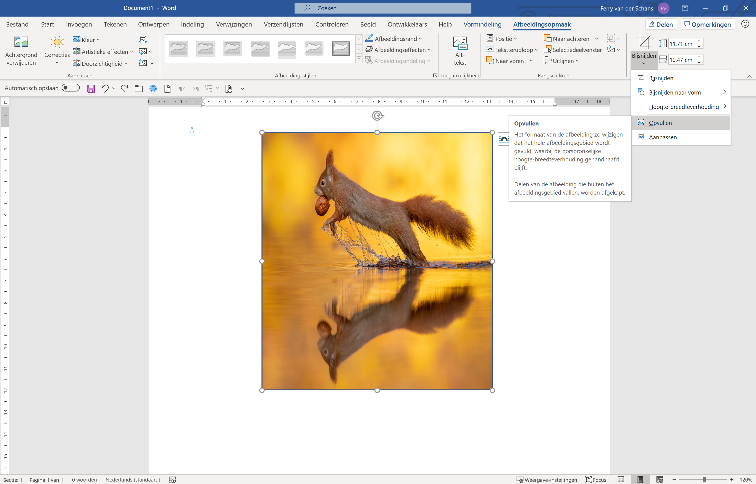Click the Achtergrond verwijderen icon

(x=21, y=42)
